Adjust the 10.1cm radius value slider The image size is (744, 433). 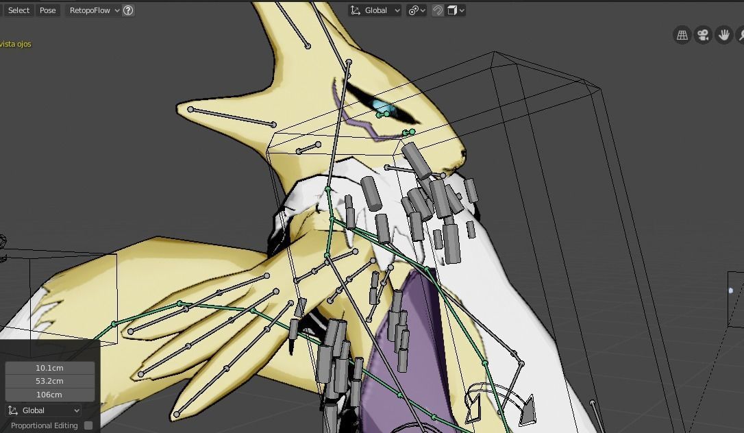[x=48, y=368]
